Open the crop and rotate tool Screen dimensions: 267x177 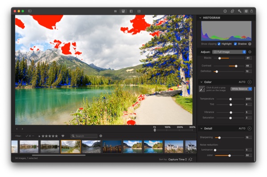[x=232, y=11]
